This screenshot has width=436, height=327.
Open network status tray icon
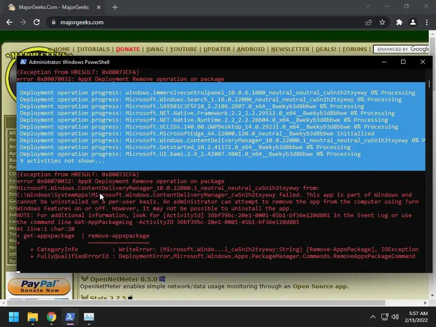point(385,317)
